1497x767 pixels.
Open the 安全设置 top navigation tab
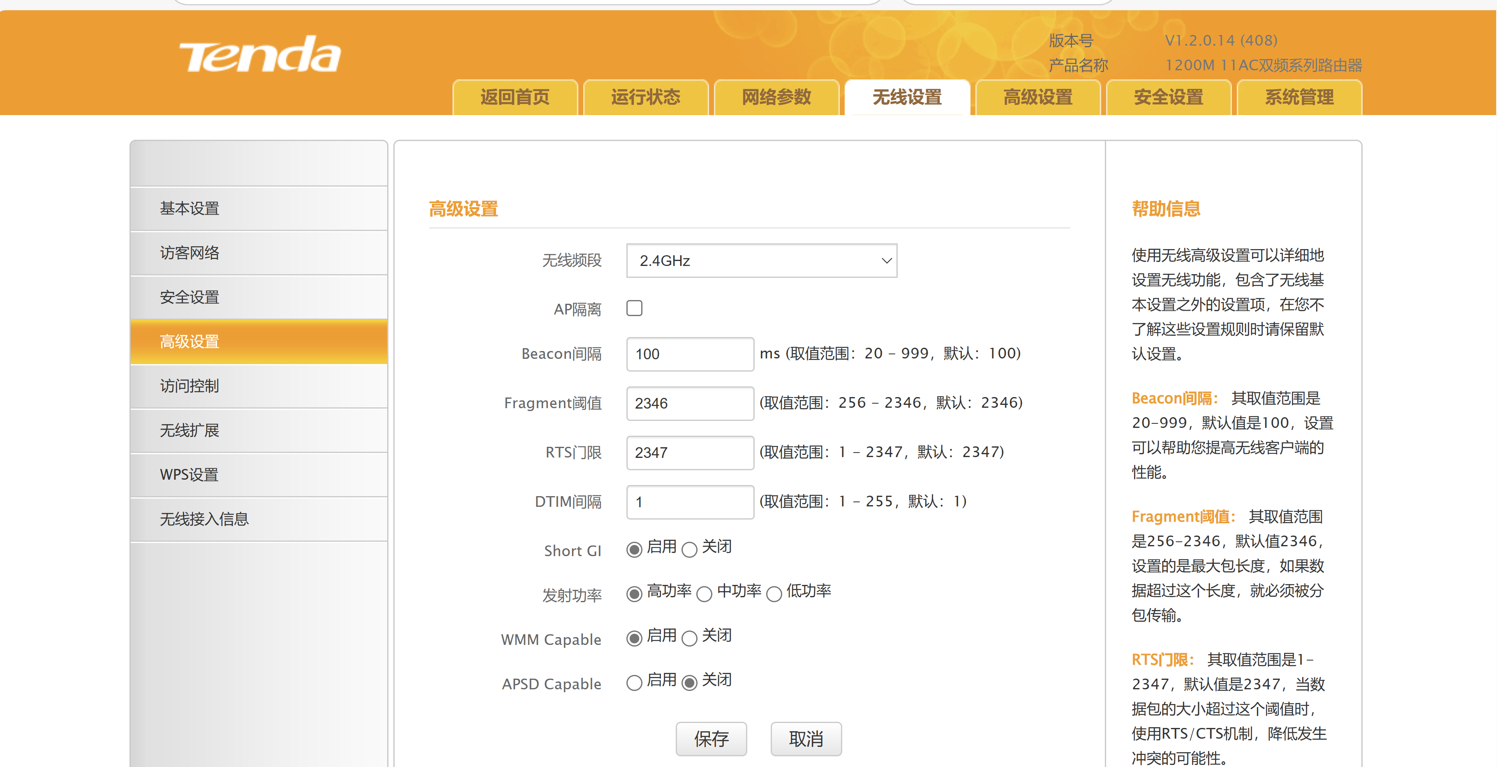tap(1169, 97)
